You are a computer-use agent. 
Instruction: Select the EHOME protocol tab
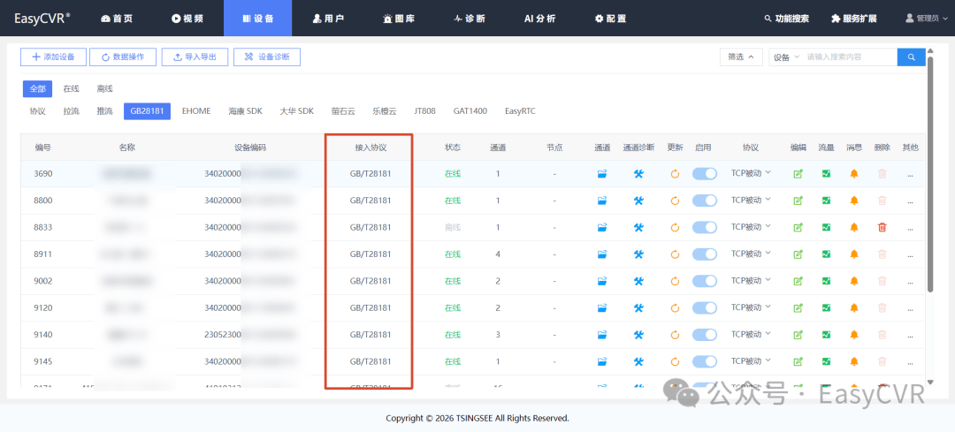pos(196,111)
